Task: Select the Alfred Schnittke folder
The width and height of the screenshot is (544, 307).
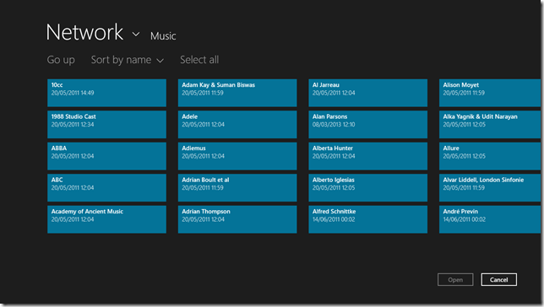Action: click(368, 219)
